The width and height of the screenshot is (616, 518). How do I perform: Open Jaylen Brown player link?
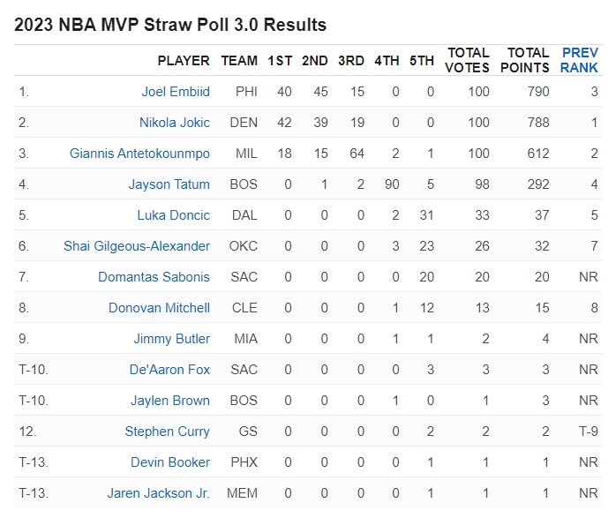point(170,401)
